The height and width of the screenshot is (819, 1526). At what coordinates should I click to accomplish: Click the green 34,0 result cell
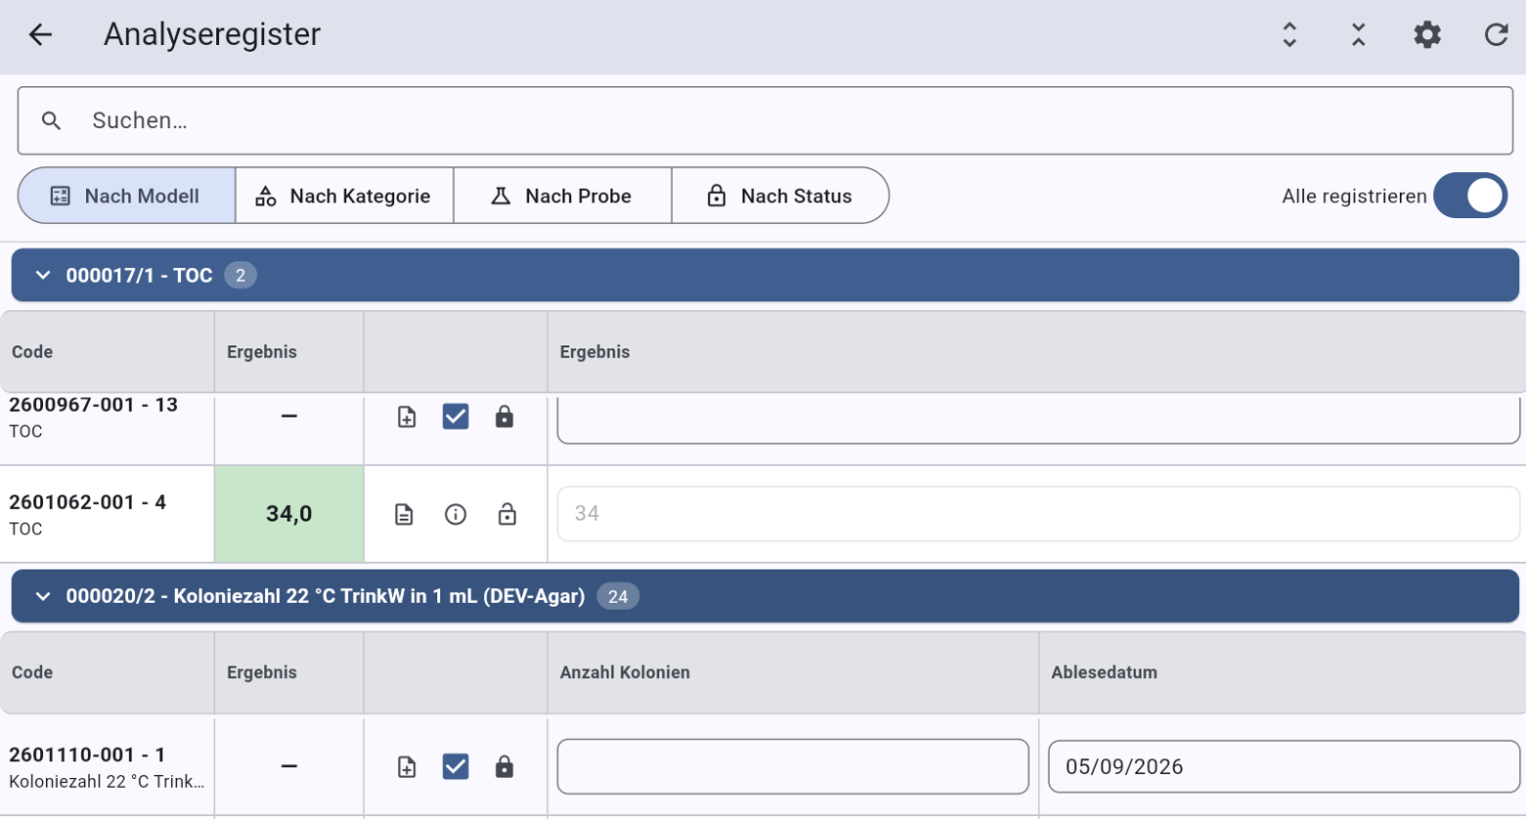(x=290, y=514)
